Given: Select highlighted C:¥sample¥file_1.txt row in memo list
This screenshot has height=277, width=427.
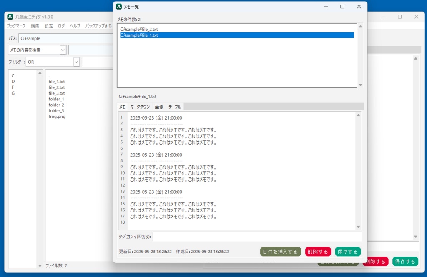Looking at the screenshot, I should click(x=237, y=35).
